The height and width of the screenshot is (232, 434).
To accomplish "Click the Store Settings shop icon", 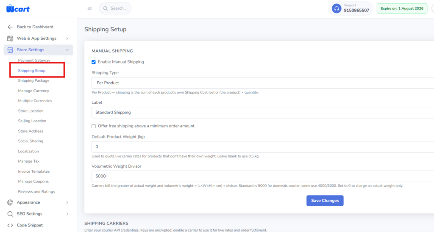I will pos(10,50).
